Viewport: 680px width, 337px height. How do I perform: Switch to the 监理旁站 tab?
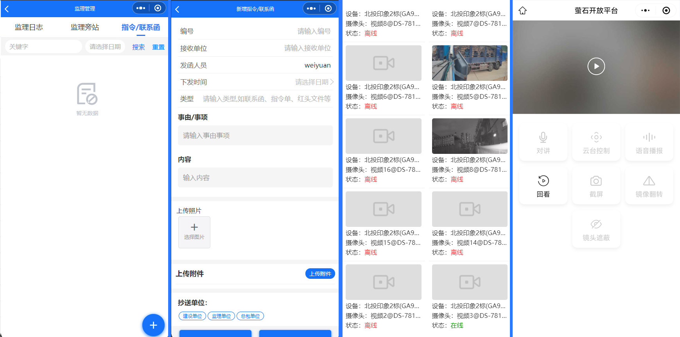(85, 27)
